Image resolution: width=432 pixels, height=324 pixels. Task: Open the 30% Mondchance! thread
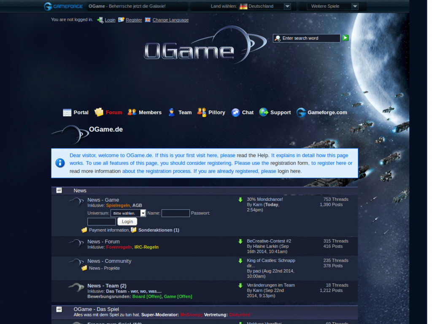(x=265, y=199)
